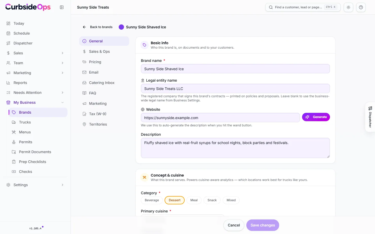Switch to the Pricing tab
The height and width of the screenshot is (234, 375).
pos(104,62)
